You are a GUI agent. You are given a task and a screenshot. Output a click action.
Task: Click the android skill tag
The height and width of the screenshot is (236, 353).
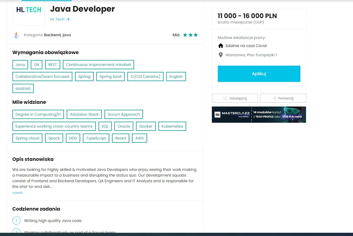[23, 88]
